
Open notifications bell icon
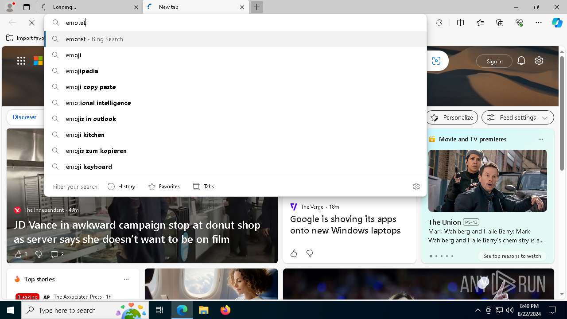click(x=521, y=61)
